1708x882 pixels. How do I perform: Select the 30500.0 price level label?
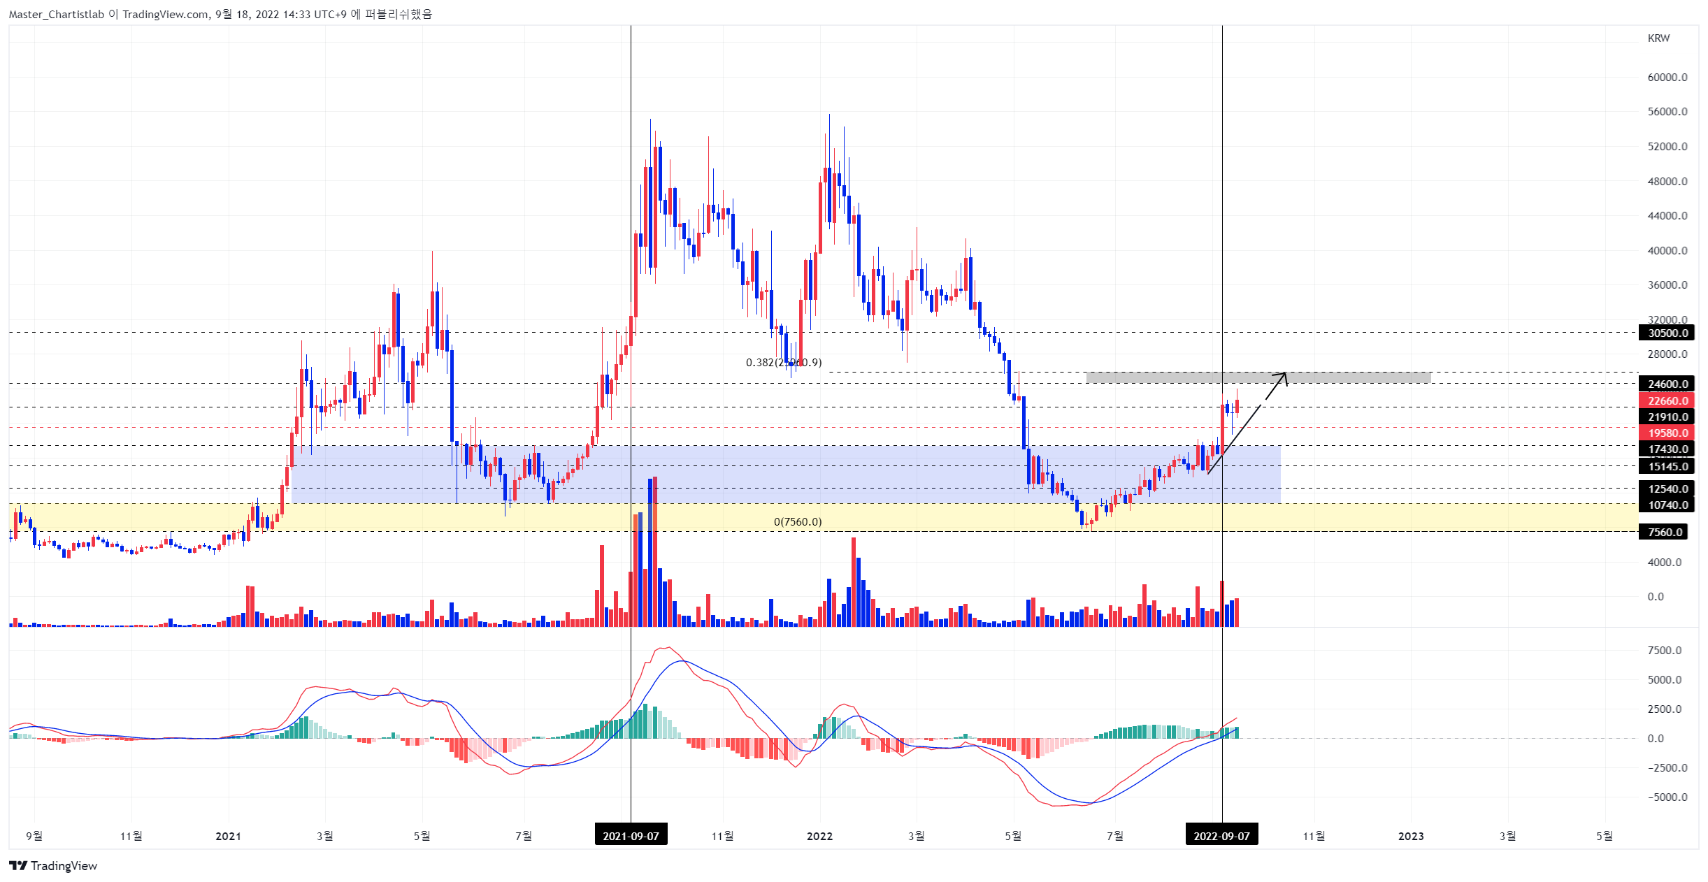point(1667,333)
